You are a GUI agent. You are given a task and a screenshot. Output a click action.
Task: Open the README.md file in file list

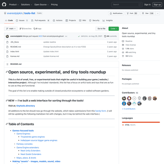tap(15, 47)
